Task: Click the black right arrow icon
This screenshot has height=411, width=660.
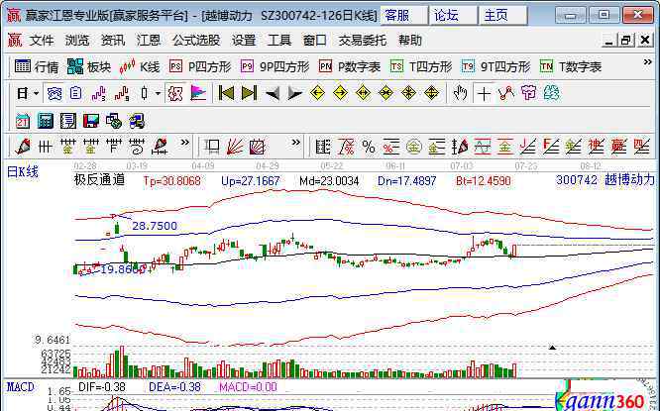Action: click(x=294, y=93)
